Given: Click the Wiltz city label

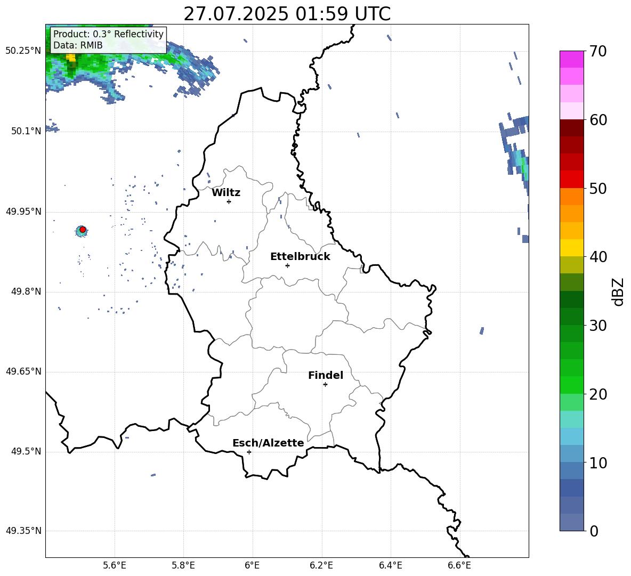Looking at the screenshot, I should (226, 193).
